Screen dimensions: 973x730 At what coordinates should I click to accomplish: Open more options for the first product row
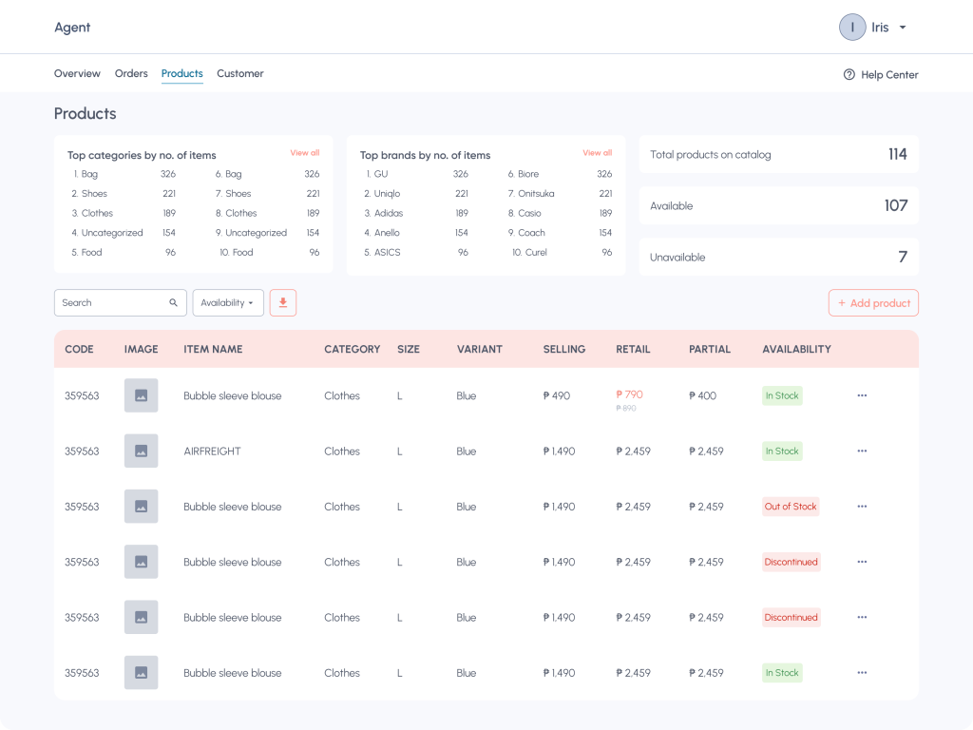pyautogui.click(x=862, y=395)
